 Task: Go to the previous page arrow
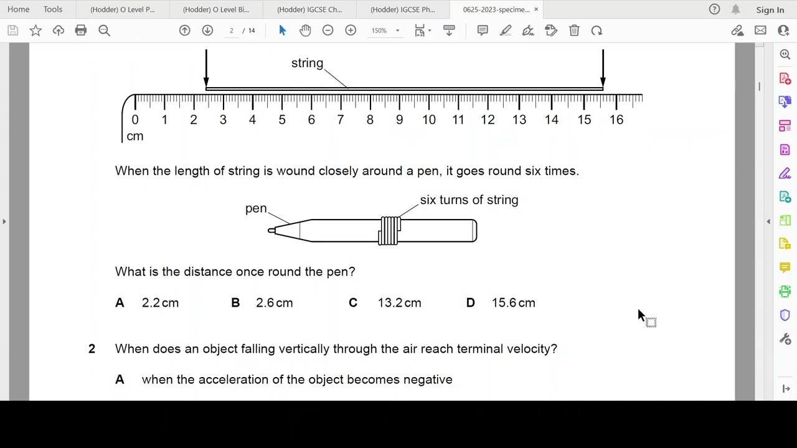(x=185, y=30)
